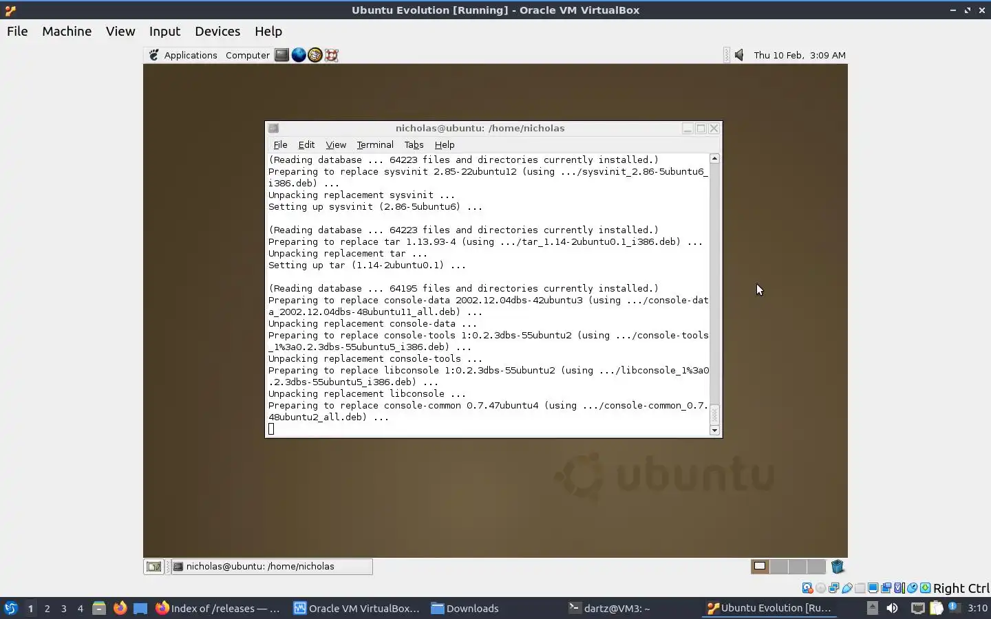
Task: Click the VirtualBox network indicator icon
Action: (x=833, y=588)
